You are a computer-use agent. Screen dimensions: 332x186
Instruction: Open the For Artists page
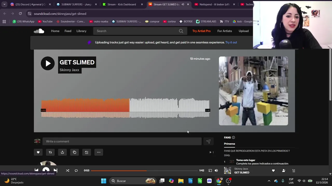225,31
